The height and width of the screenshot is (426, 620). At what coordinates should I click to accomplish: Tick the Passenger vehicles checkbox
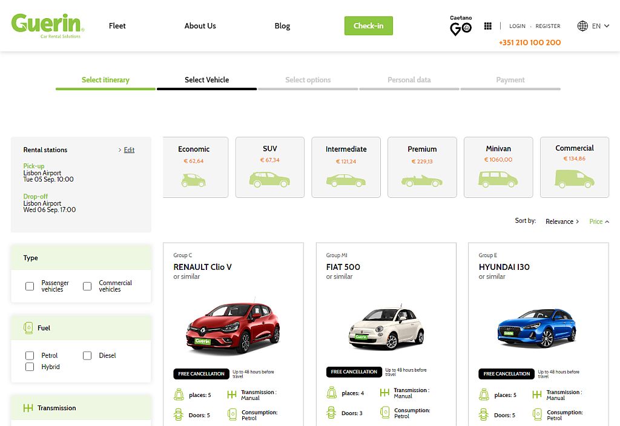tap(30, 286)
